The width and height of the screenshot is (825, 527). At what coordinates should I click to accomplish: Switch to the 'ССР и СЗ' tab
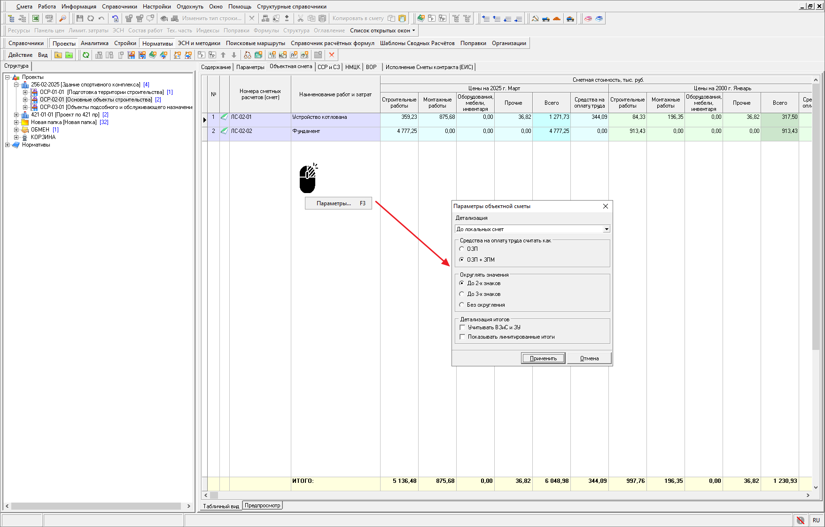[x=328, y=67]
